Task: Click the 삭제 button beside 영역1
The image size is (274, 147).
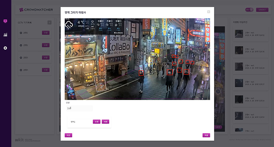Action: [x=105, y=122]
